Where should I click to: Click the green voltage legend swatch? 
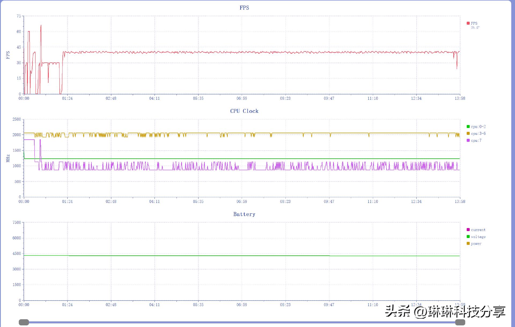click(x=468, y=236)
